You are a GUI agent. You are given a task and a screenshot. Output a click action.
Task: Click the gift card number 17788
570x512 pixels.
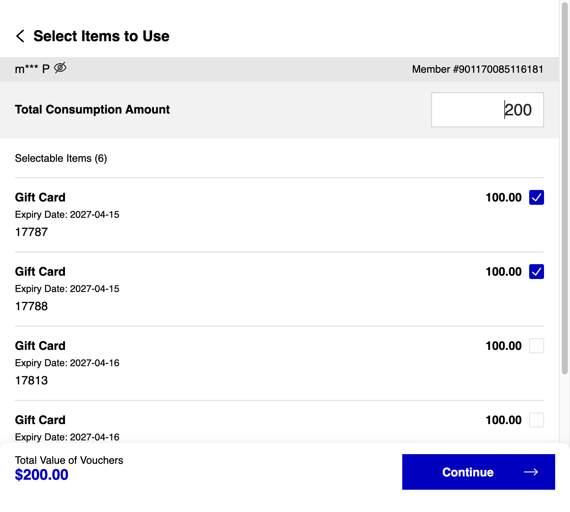[32, 306]
